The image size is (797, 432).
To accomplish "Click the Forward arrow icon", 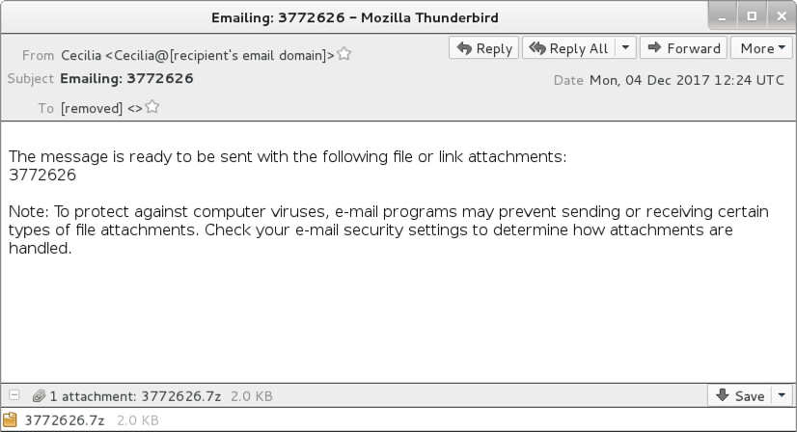I will 654,48.
